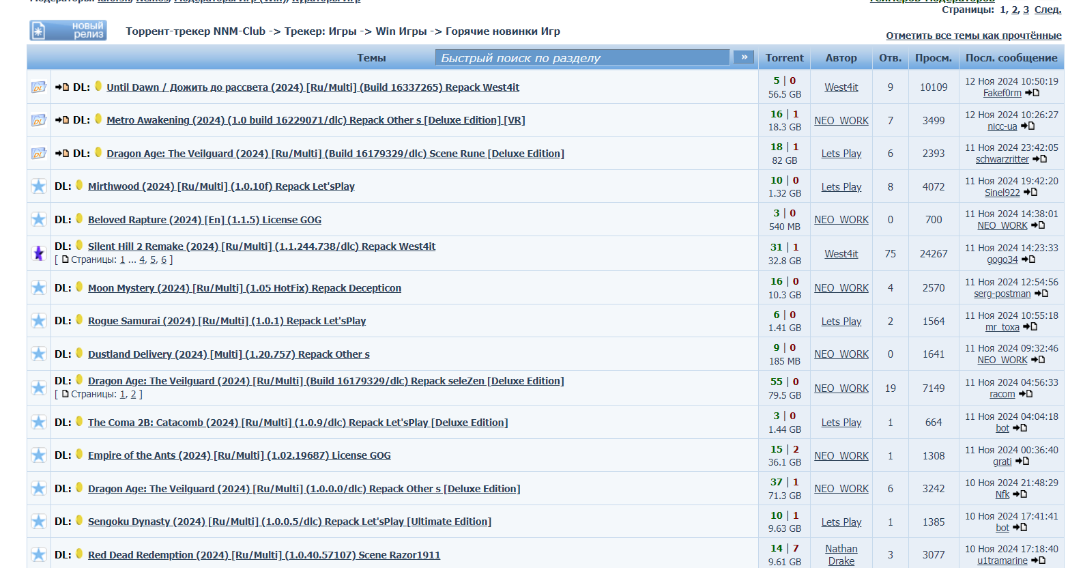Click last-post icon next to gogo34

1028,259
